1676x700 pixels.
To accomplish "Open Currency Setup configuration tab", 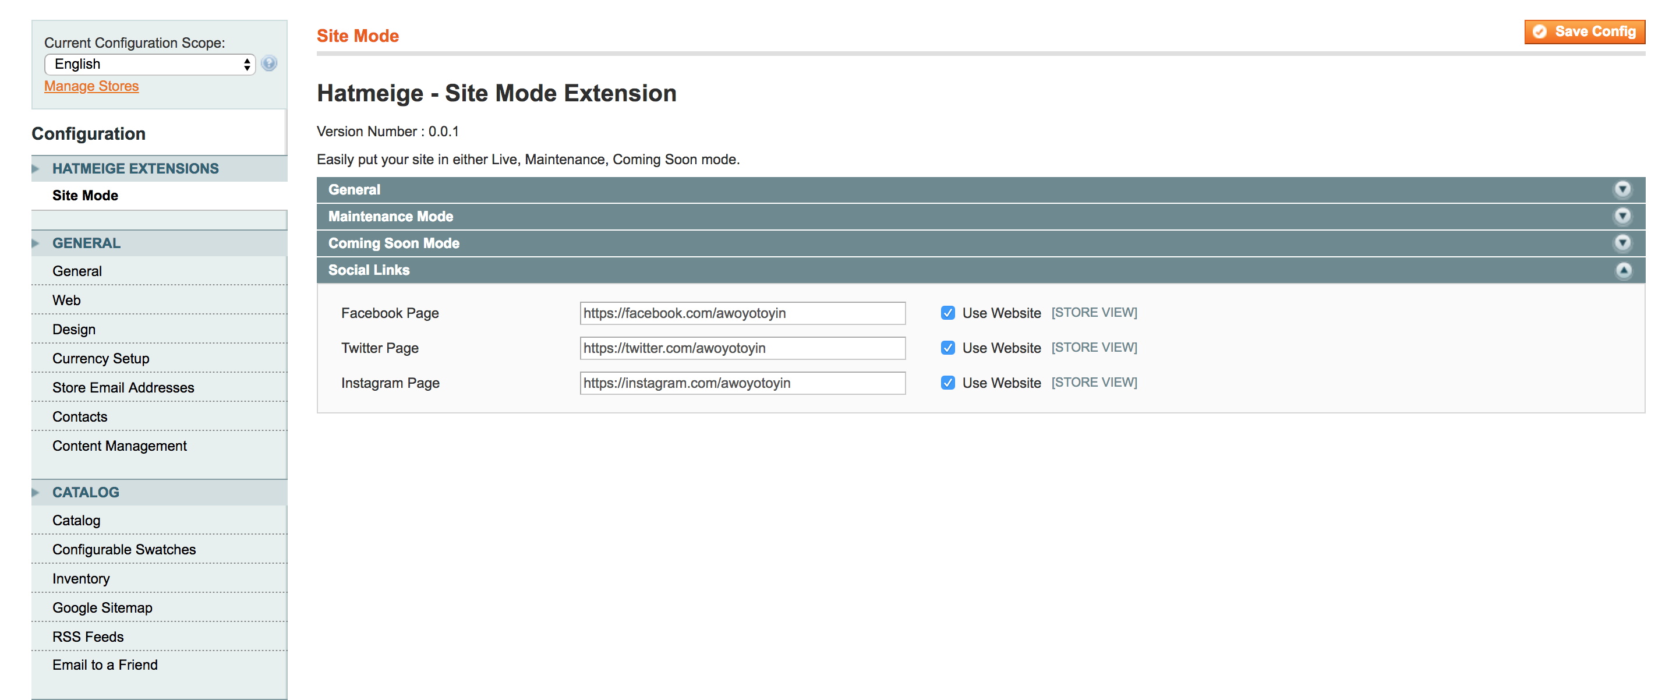I will [x=101, y=359].
